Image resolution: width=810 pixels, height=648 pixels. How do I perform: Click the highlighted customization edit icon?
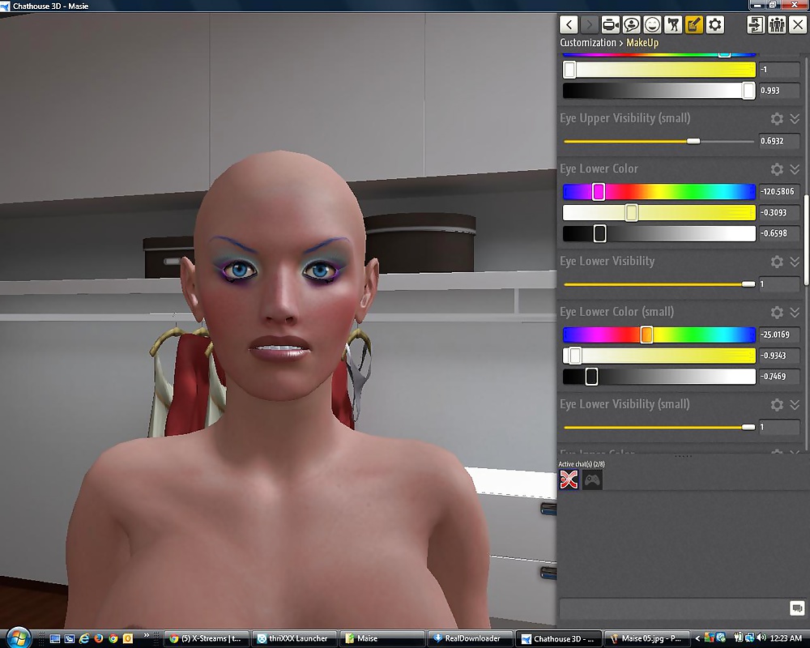[x=694, y=24]
